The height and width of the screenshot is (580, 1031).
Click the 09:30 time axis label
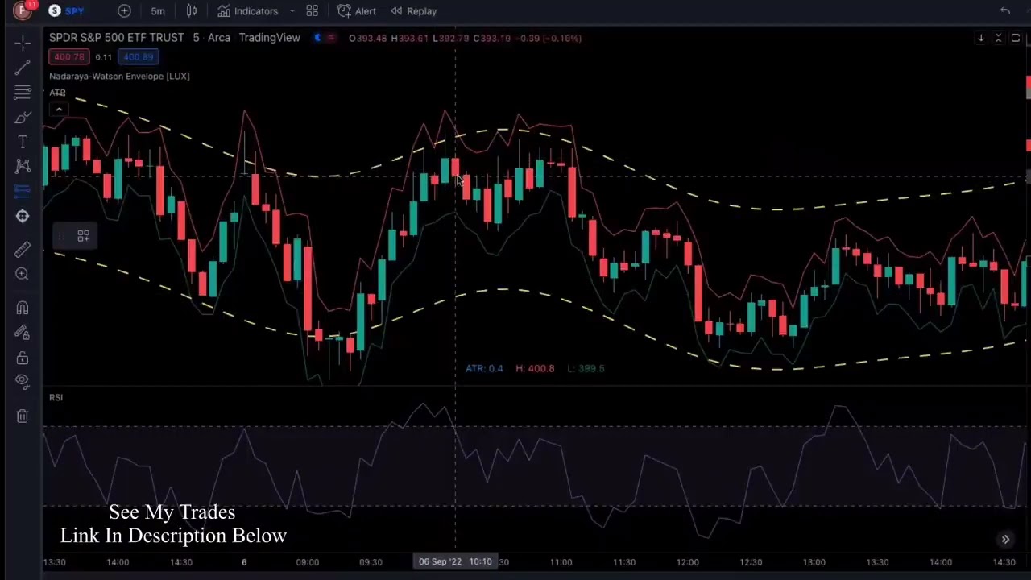point(371,562)
